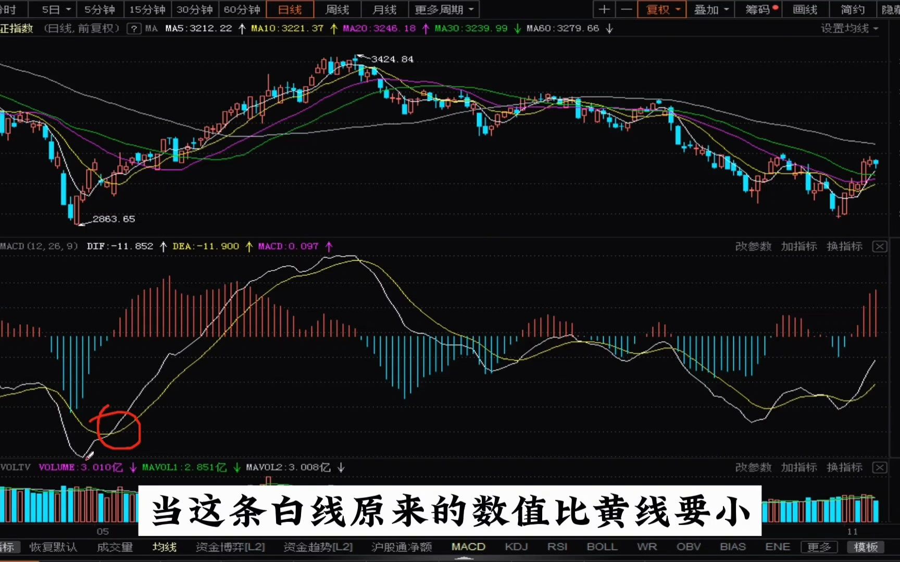Close the MACD indicator panel
The height and width of the screenshot is (562, 900).
tap(880, 246)
